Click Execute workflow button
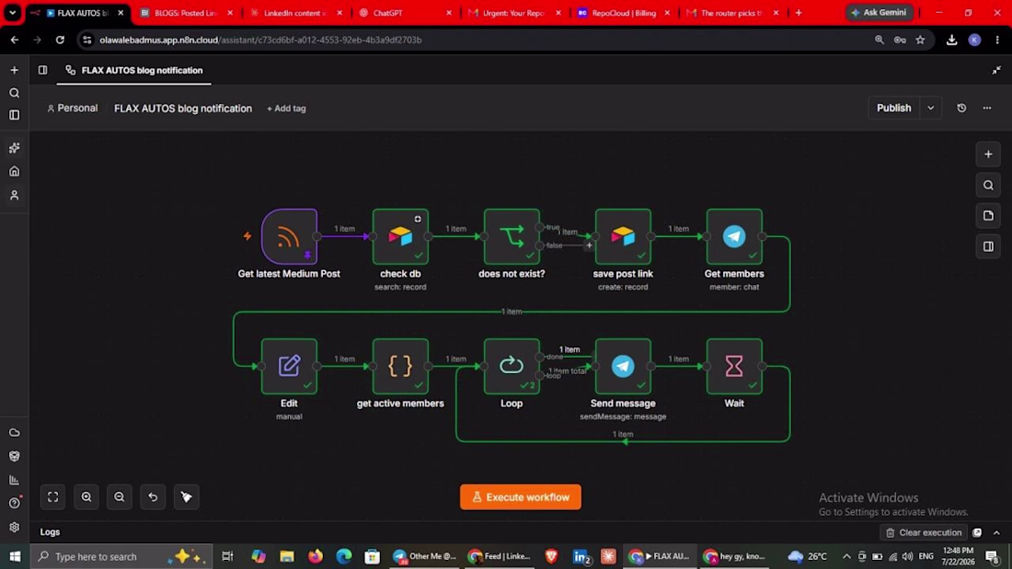Image resolution: width=1012 pixels, height=569 pixels. pos(520,497)
